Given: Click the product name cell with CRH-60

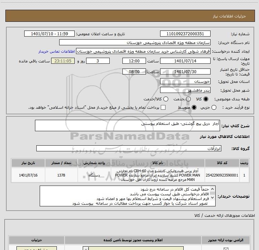Looking at the screenshot, I should click(158, 175).
